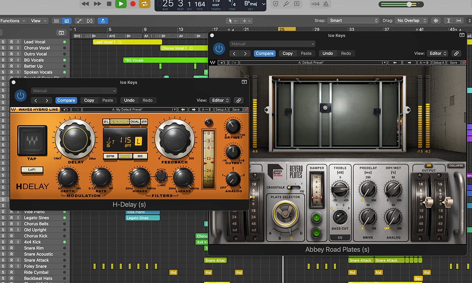Select BPM sync mode on H-Delay
The image size is (472, 283).
point(111,156)
